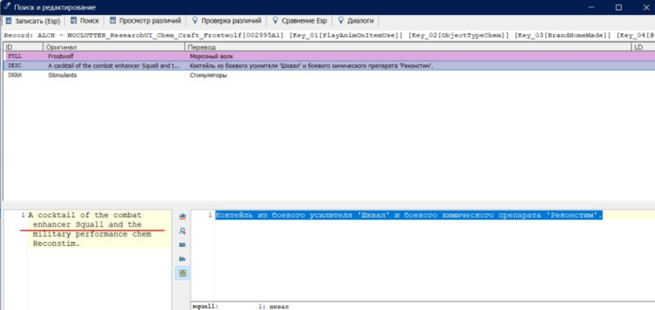Switch to the Диалоги tab
The height and width of the screenshot is (310, 655).
click(x=356, y=21)
